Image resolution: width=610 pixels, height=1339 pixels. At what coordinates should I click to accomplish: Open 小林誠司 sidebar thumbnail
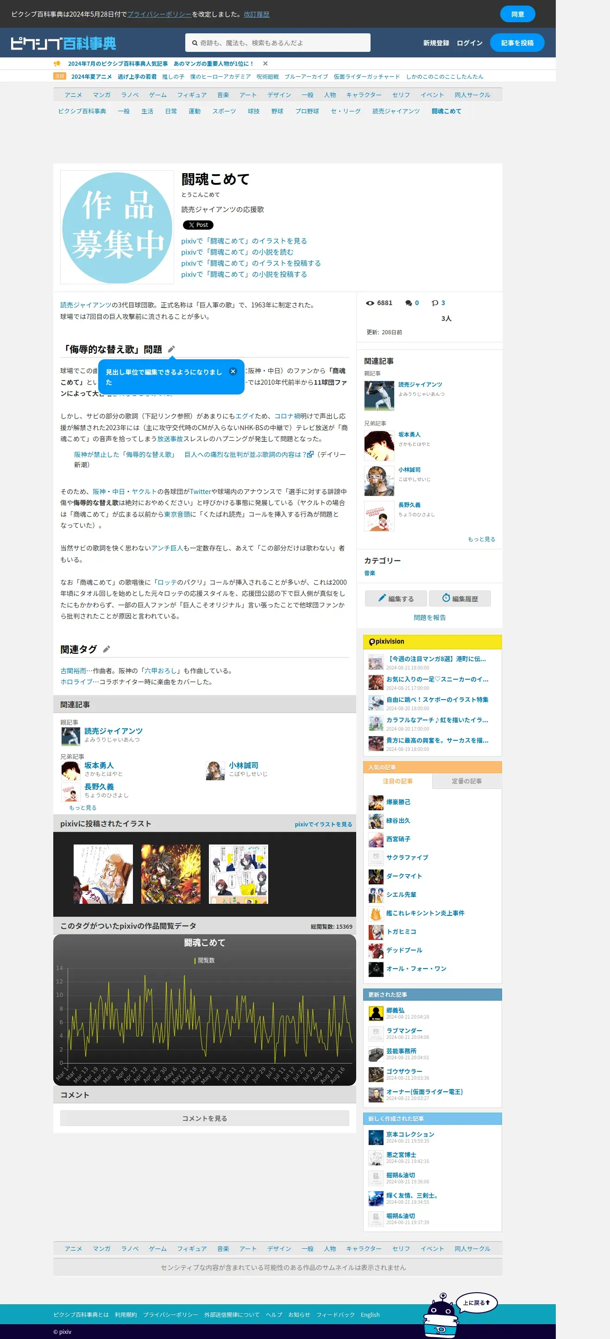coord(379,482)
